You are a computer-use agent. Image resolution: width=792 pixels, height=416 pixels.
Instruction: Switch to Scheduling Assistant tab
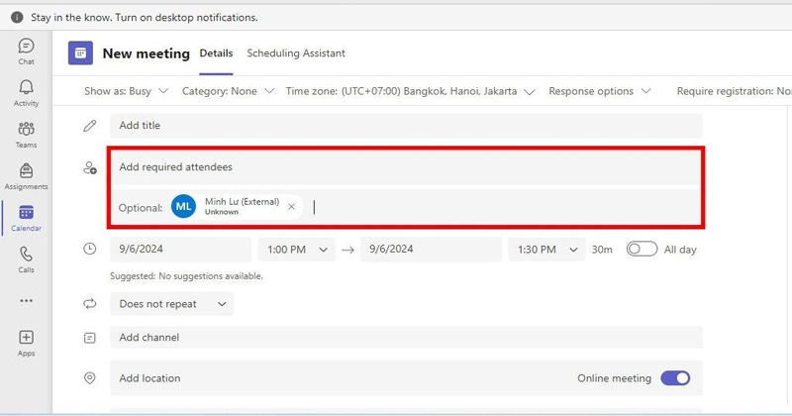(x=296, y=53)
